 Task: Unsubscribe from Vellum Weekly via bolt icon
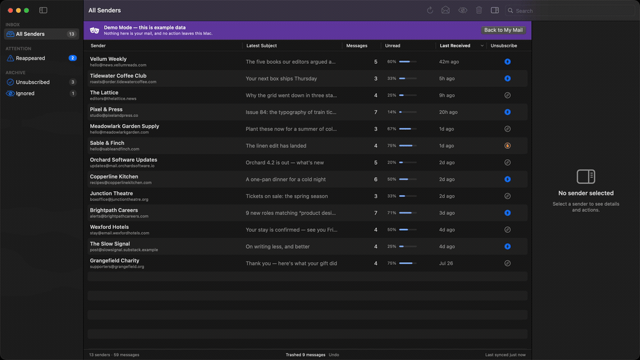[508, 61]
